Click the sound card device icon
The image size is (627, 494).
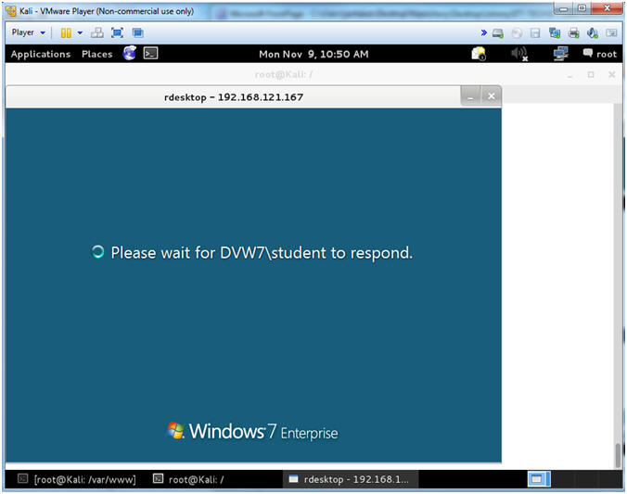pos(592,32)
